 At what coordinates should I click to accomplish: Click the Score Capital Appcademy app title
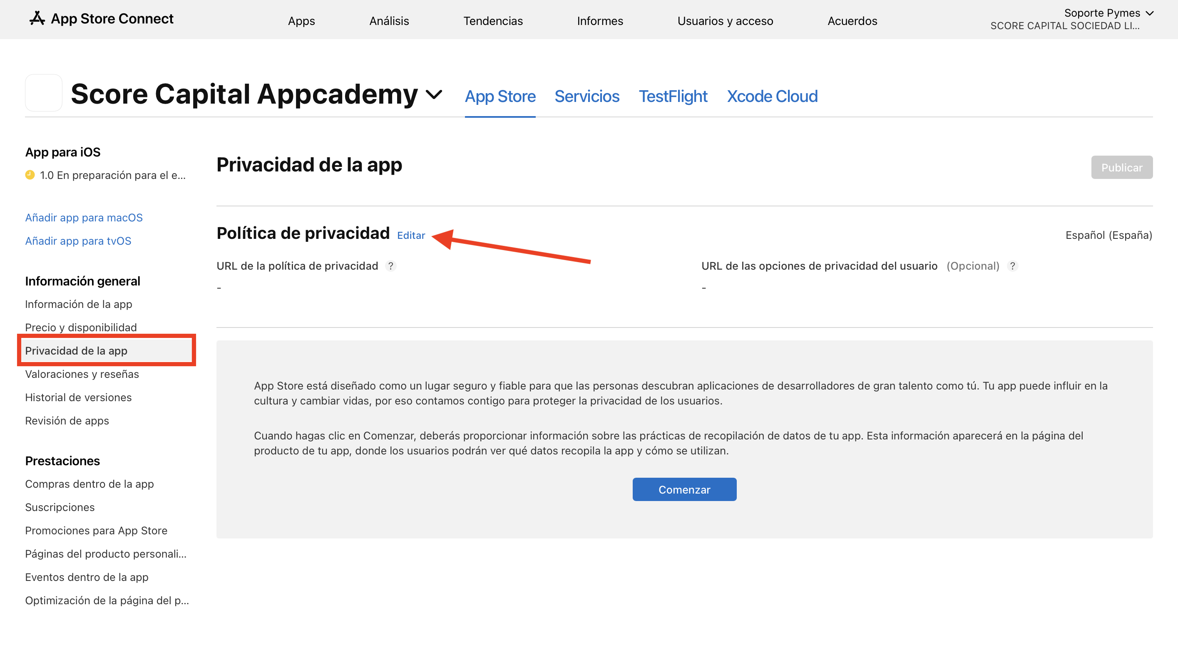tap(244, 94)
